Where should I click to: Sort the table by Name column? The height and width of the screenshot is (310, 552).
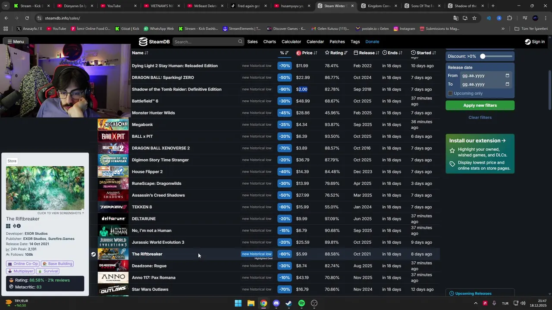click(x=140, y=53)
